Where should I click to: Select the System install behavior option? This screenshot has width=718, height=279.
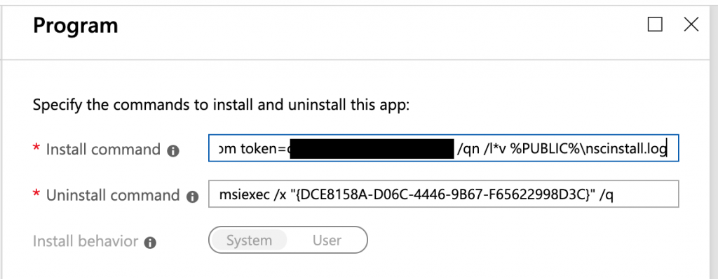click(249, 240)
